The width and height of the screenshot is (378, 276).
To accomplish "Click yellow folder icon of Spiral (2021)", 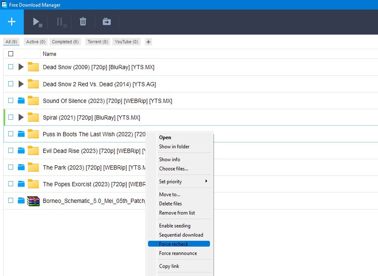I will coord(33,117).
